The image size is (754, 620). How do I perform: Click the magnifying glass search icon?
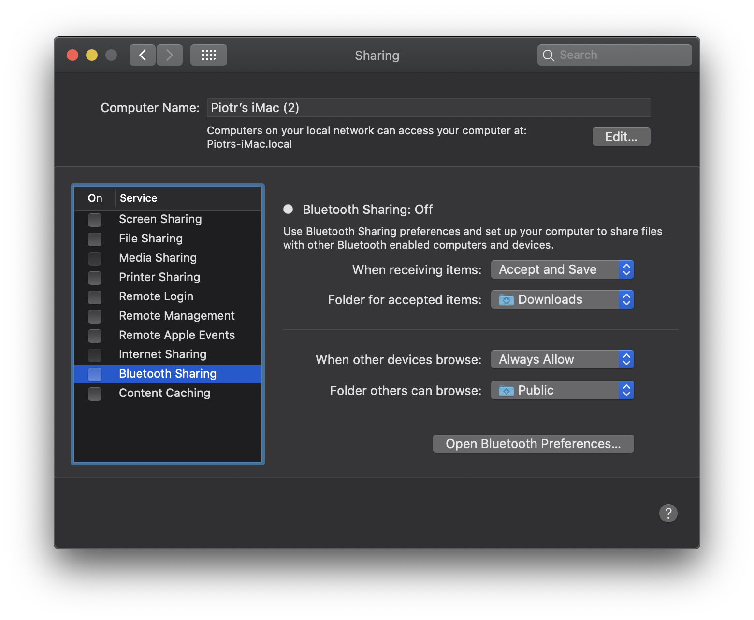coord(548,56)
